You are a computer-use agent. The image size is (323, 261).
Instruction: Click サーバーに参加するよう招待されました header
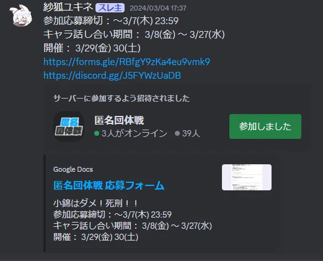coord(122,99)
